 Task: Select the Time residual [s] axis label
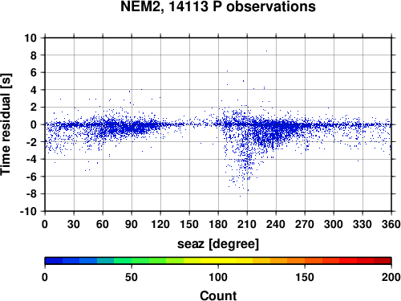(6, 124)
